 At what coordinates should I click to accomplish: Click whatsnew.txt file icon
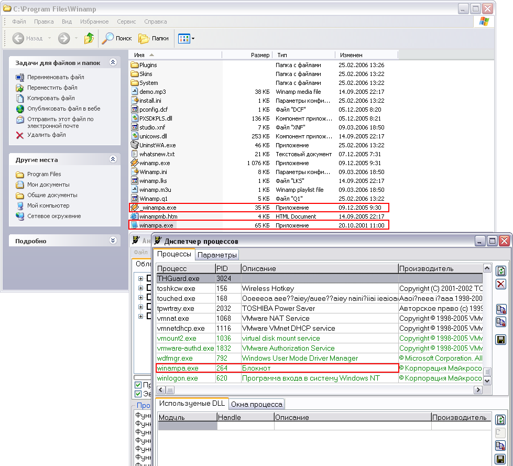(x=135, y=154)
